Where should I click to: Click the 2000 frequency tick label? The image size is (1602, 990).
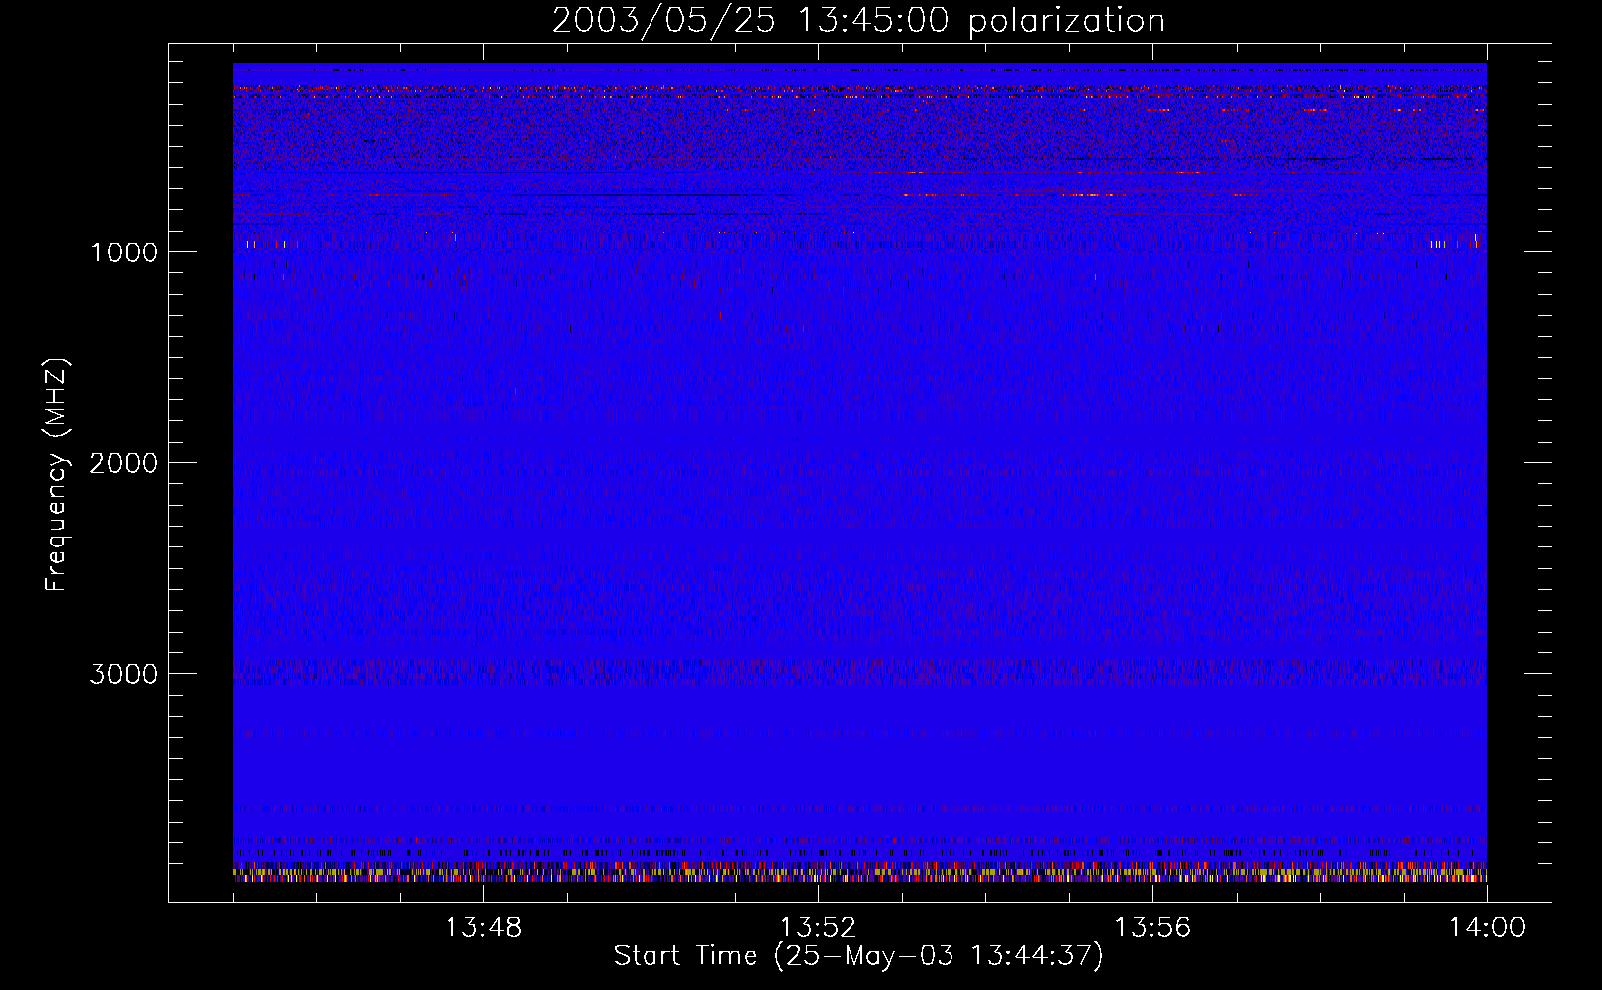click(x=124, y=463)
